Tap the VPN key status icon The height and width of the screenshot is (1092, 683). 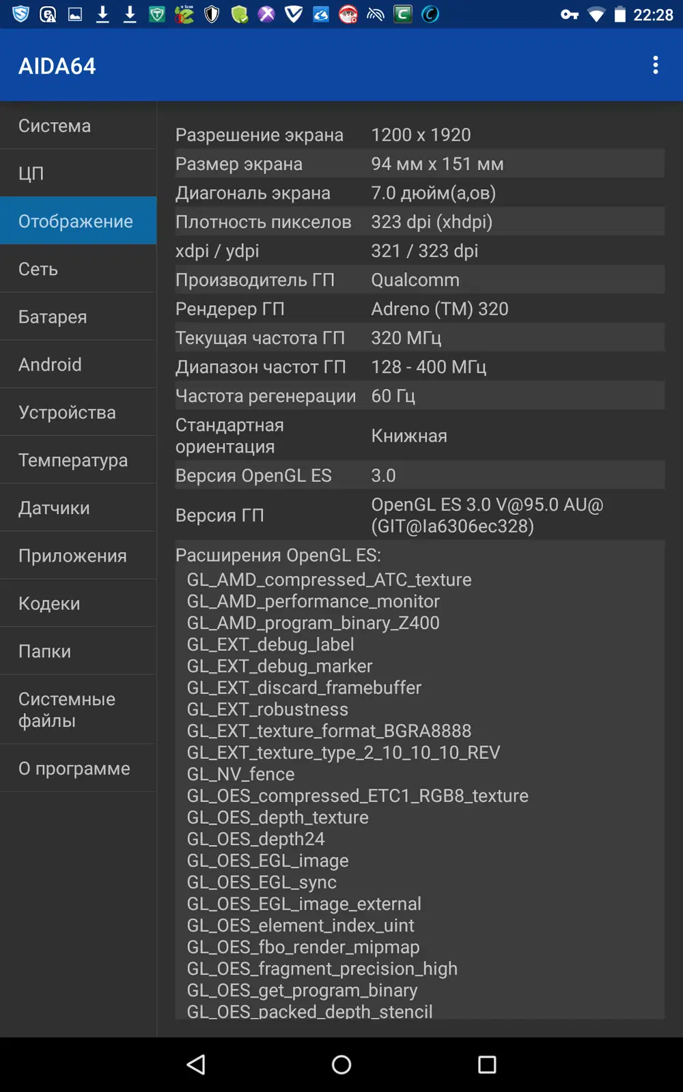(570, 14)
